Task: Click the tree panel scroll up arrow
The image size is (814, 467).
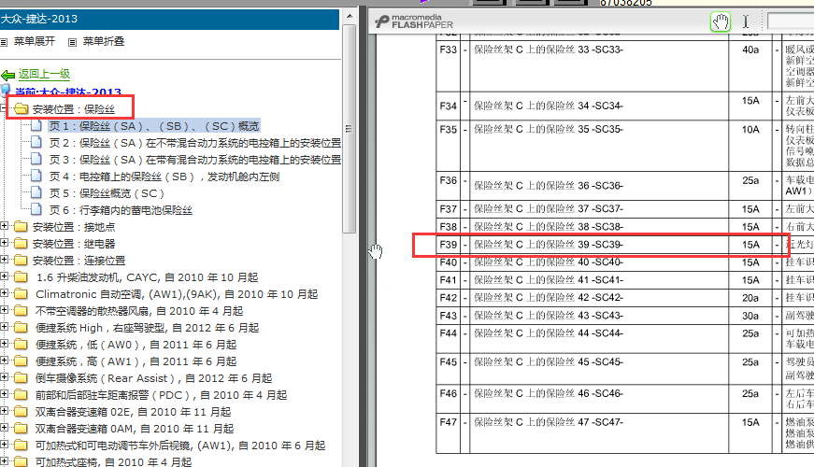Action: click(x=349, y=16)
